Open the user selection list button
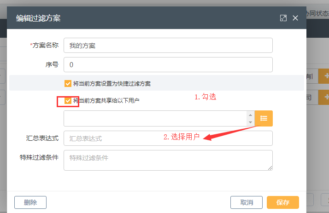Viewport: 329px width, 213px height. click(264, 118)
